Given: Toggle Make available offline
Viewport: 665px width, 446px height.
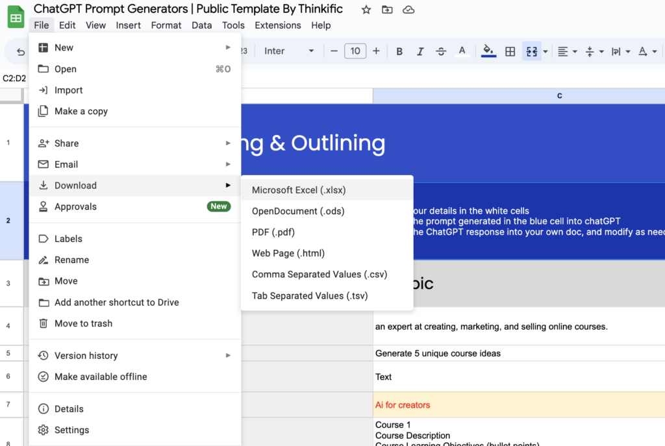Looking at the screenshot, I should [x=135, y=377].
